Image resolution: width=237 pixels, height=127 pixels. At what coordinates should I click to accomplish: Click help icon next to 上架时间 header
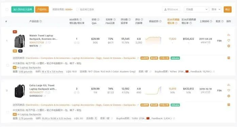click(x=211, y=21)
